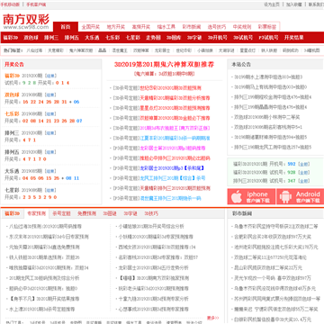Image resolution: width=324 pixels, height=324 pixels.
Task: Click the 南方双彩 site logo
Action: tap(26, 22)
